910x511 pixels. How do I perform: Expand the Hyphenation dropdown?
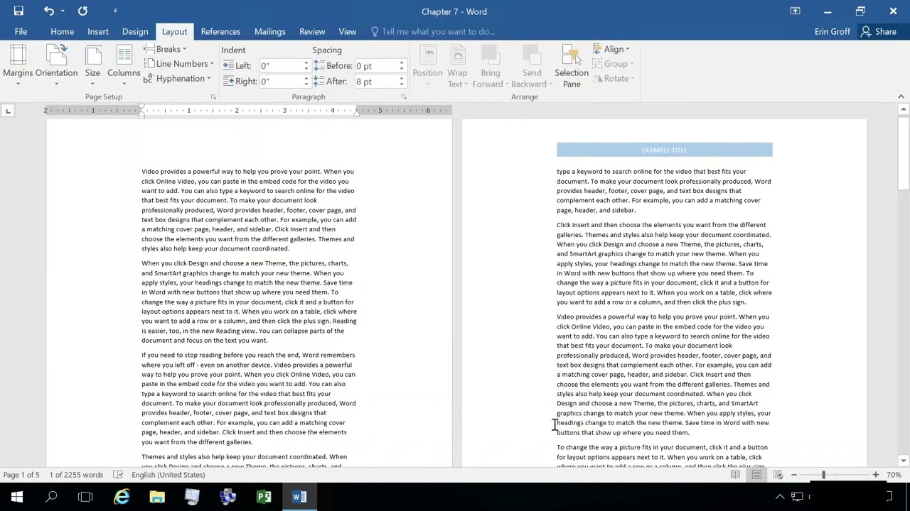(177, 79)
